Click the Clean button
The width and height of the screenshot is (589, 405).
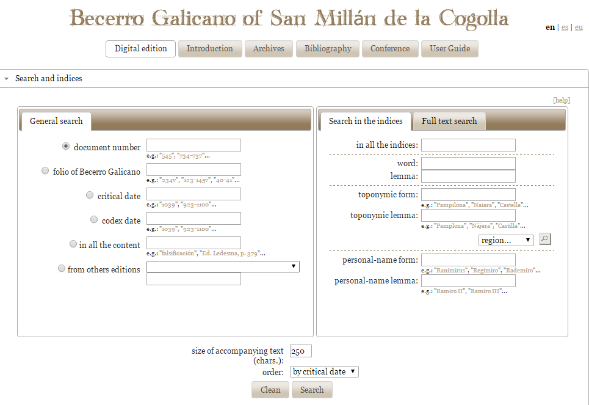pyautogui.click(x=270, y=390)
